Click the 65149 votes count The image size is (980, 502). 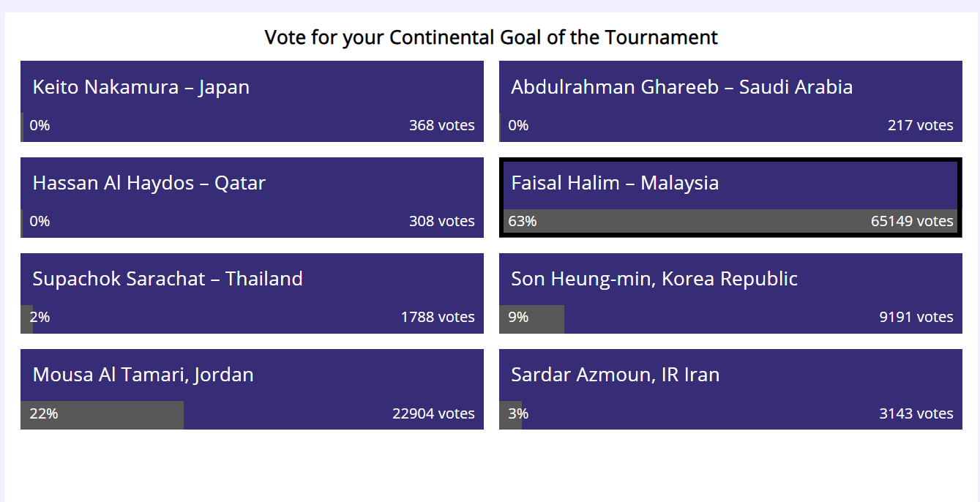[912, 221]
